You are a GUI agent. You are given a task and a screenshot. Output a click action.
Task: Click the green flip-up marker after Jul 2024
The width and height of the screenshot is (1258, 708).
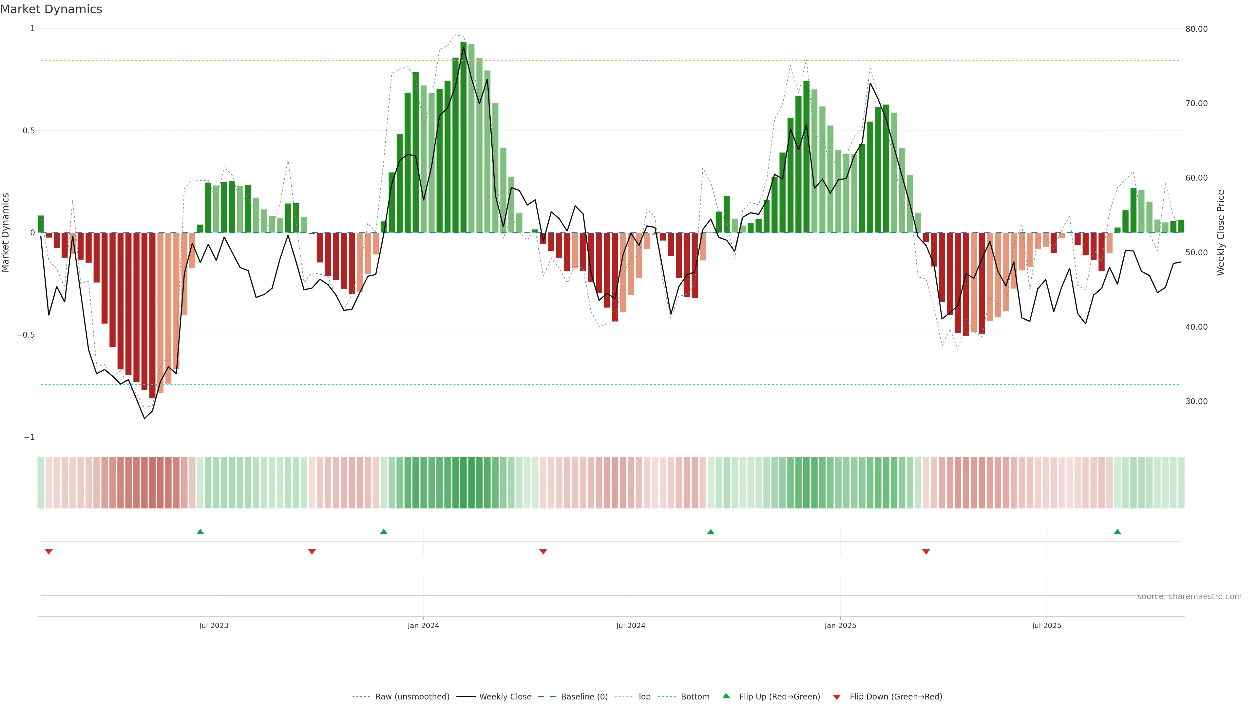711,532
